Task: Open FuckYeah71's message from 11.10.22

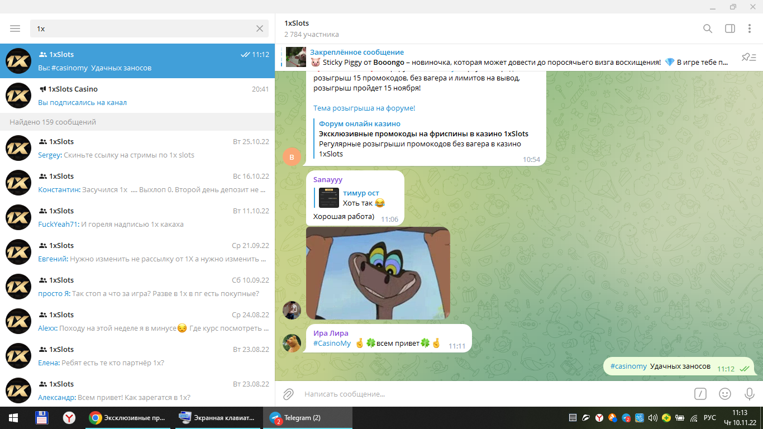Action: coord(137,217)
